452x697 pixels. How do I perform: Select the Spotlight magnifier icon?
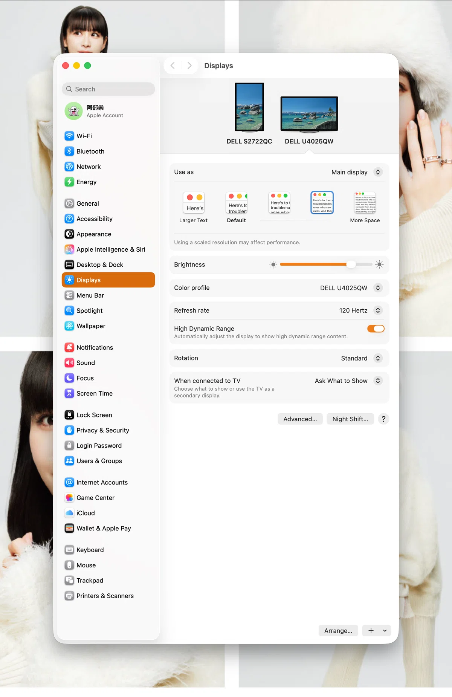(69, 311)
